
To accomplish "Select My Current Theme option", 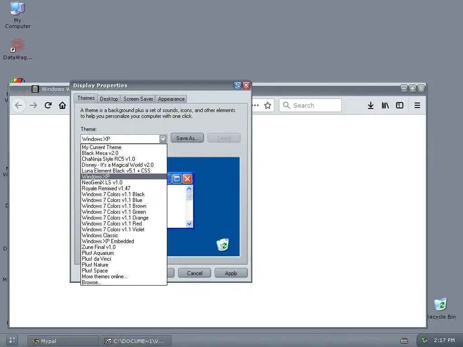I will coord(124,147).
